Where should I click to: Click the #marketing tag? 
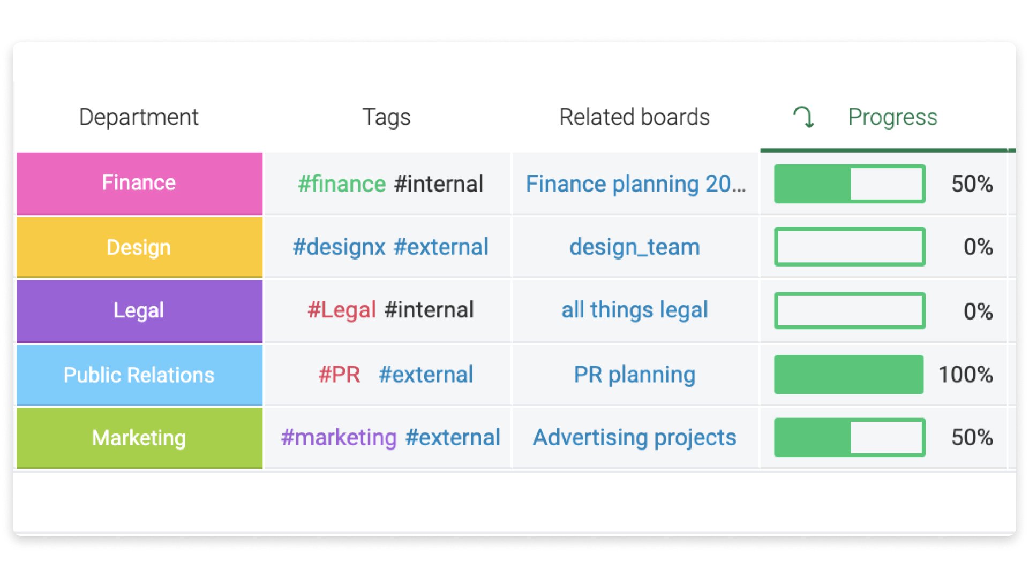click(339, 438)
